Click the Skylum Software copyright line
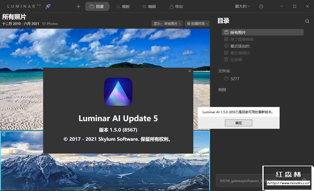The image size is (314, 191). point(117,139)
